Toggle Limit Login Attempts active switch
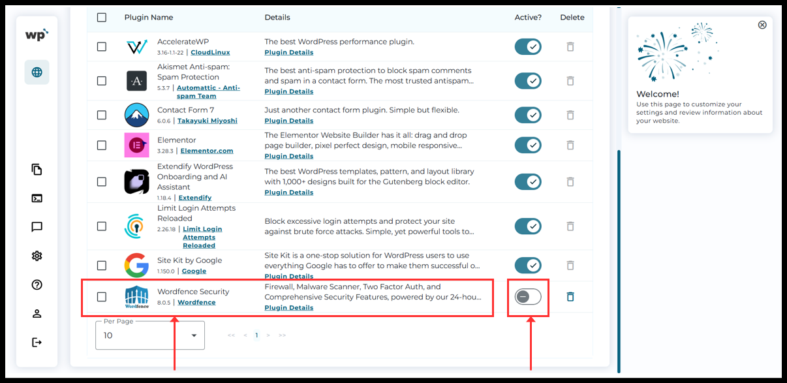Viewport: 787px width, 383px height. tap(528, 226)
